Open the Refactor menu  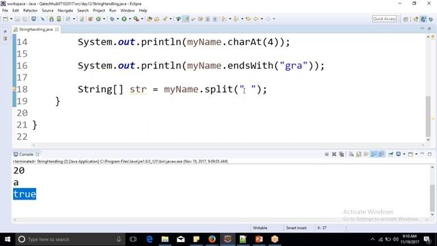(x=30, y=10)
